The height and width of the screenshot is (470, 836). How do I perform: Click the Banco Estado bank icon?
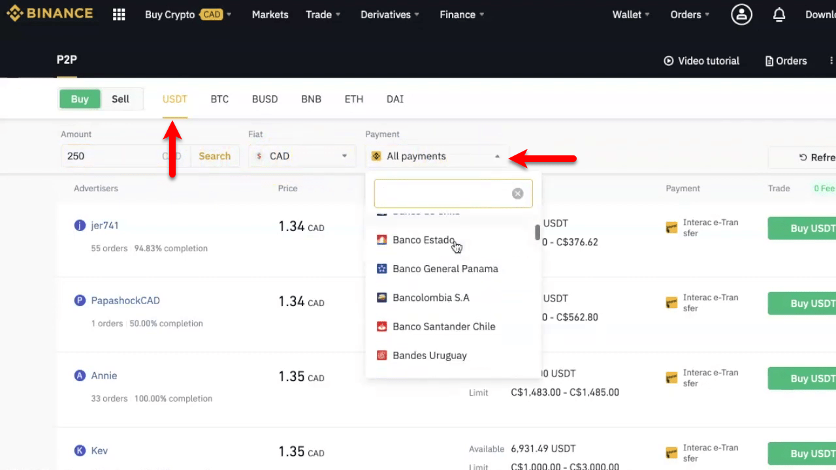point(382,240)
